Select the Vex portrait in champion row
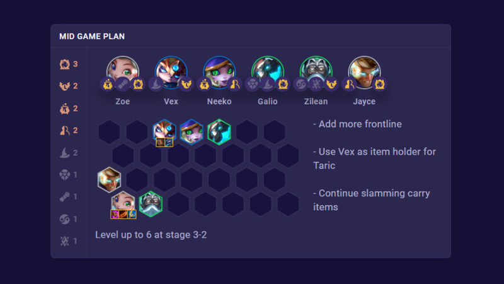 click(171, 72)
